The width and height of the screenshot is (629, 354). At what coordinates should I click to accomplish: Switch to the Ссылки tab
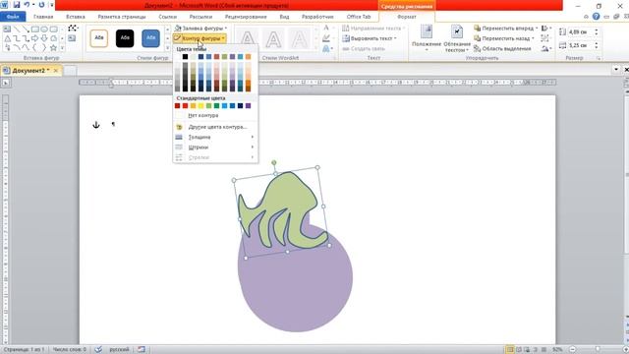(168, 17)
